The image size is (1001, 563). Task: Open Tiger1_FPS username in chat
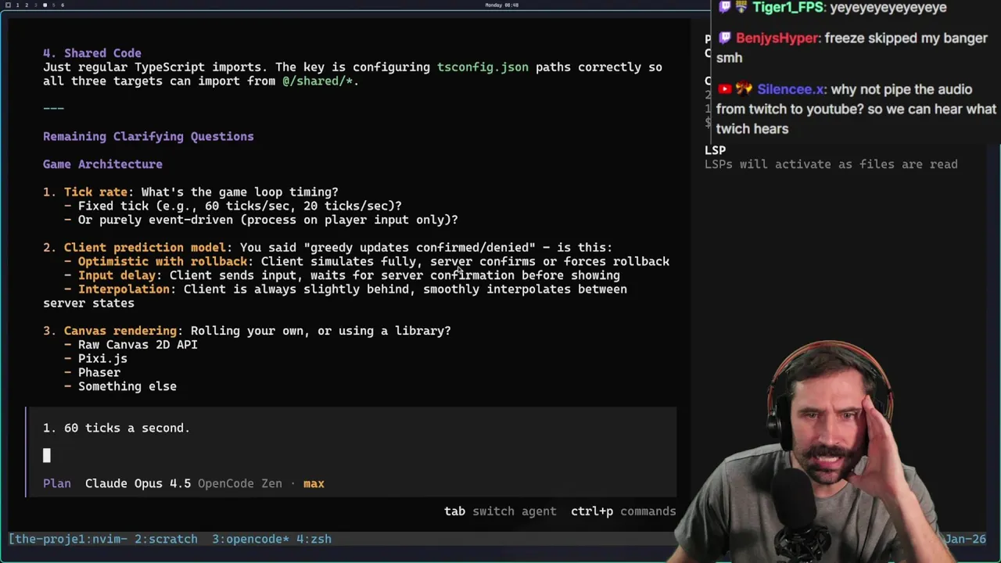tap(788, 7)
